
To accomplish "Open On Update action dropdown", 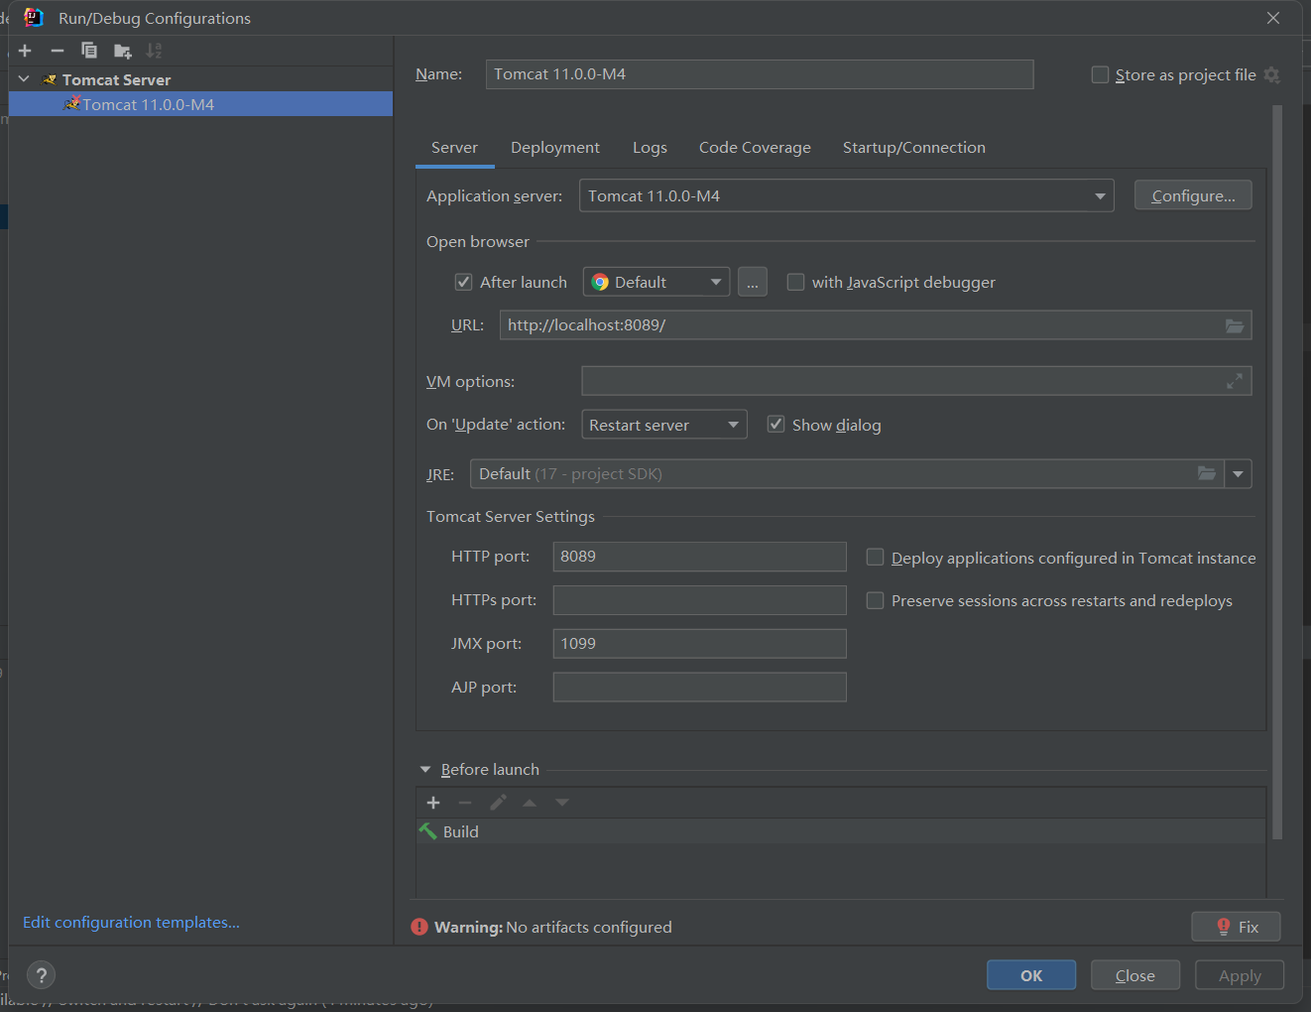I will pos(664,425).
